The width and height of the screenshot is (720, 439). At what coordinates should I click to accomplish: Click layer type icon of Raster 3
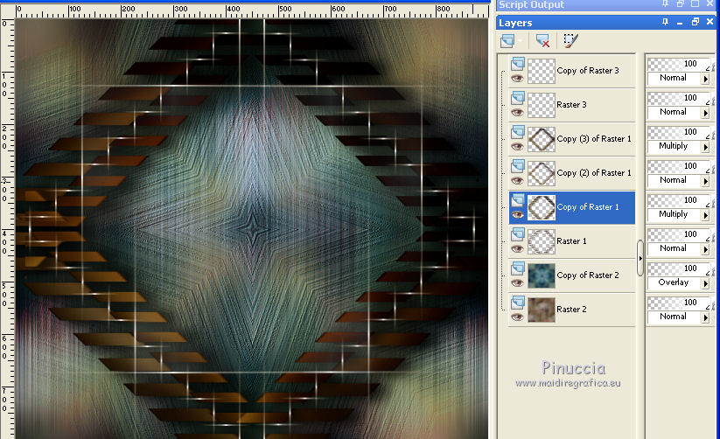click(517, 97)
